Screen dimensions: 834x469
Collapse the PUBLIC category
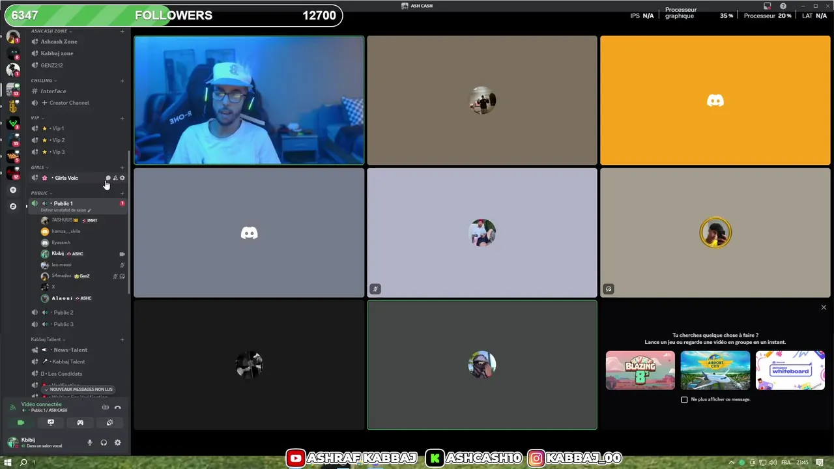pyautogui.click(x=41, y=193)
